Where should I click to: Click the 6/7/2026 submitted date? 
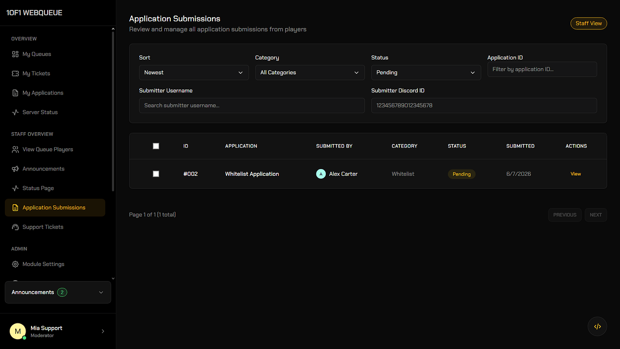coord(518,174)
